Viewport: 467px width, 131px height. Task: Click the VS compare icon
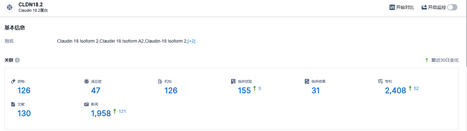click(x=392, y=7)
